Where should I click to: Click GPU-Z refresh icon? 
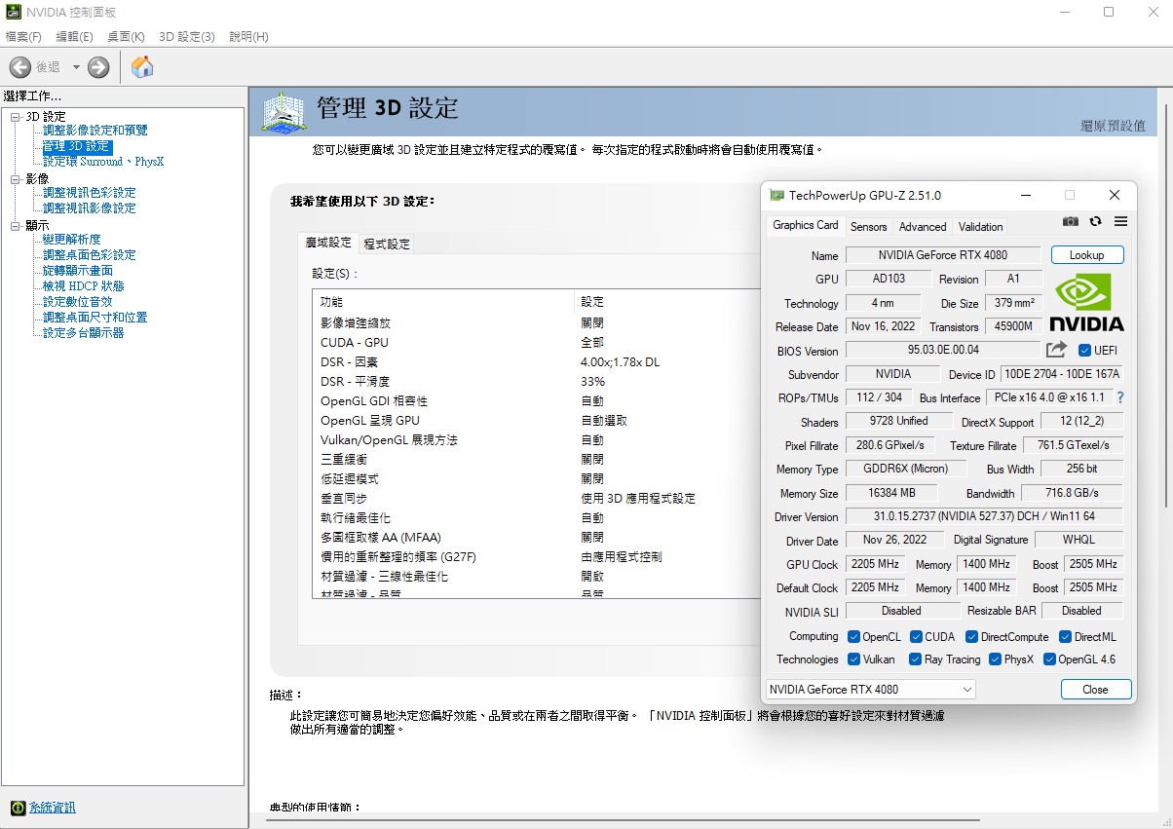pyautogui.click(x=1095, y=222)
